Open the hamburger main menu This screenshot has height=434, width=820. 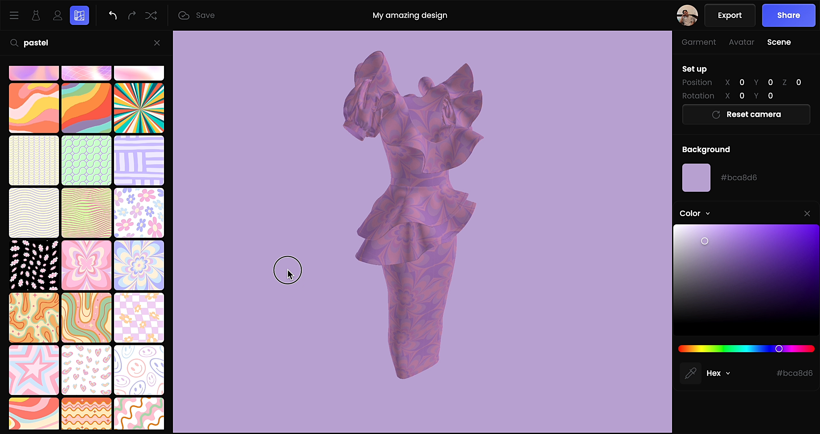pyautogui.click(x=14, y=15)
